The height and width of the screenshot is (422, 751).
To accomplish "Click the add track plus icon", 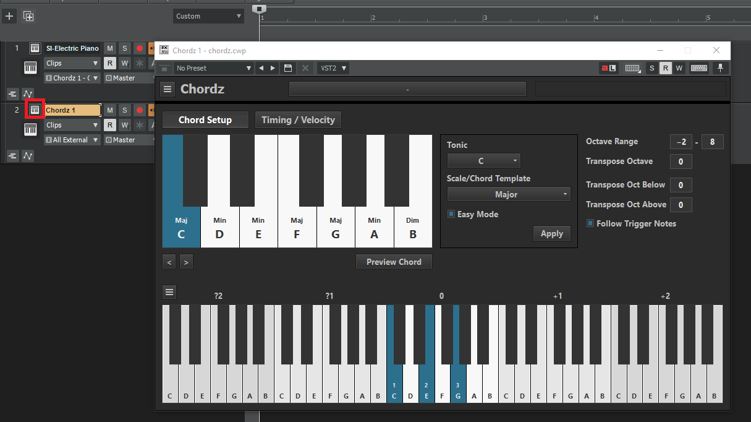I will click(x=9, y=16).
